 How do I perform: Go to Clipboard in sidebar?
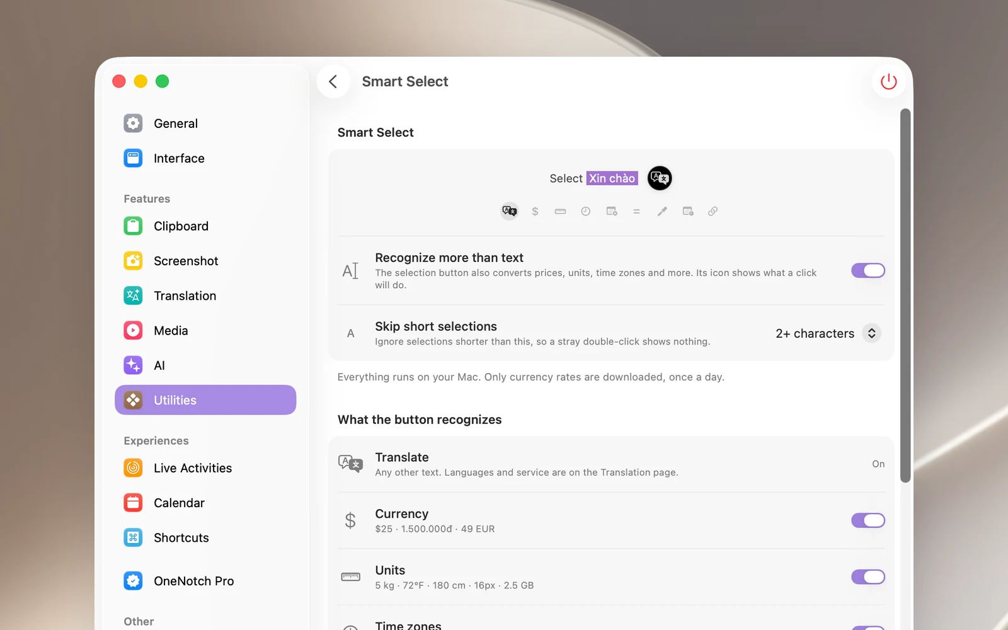205,226
